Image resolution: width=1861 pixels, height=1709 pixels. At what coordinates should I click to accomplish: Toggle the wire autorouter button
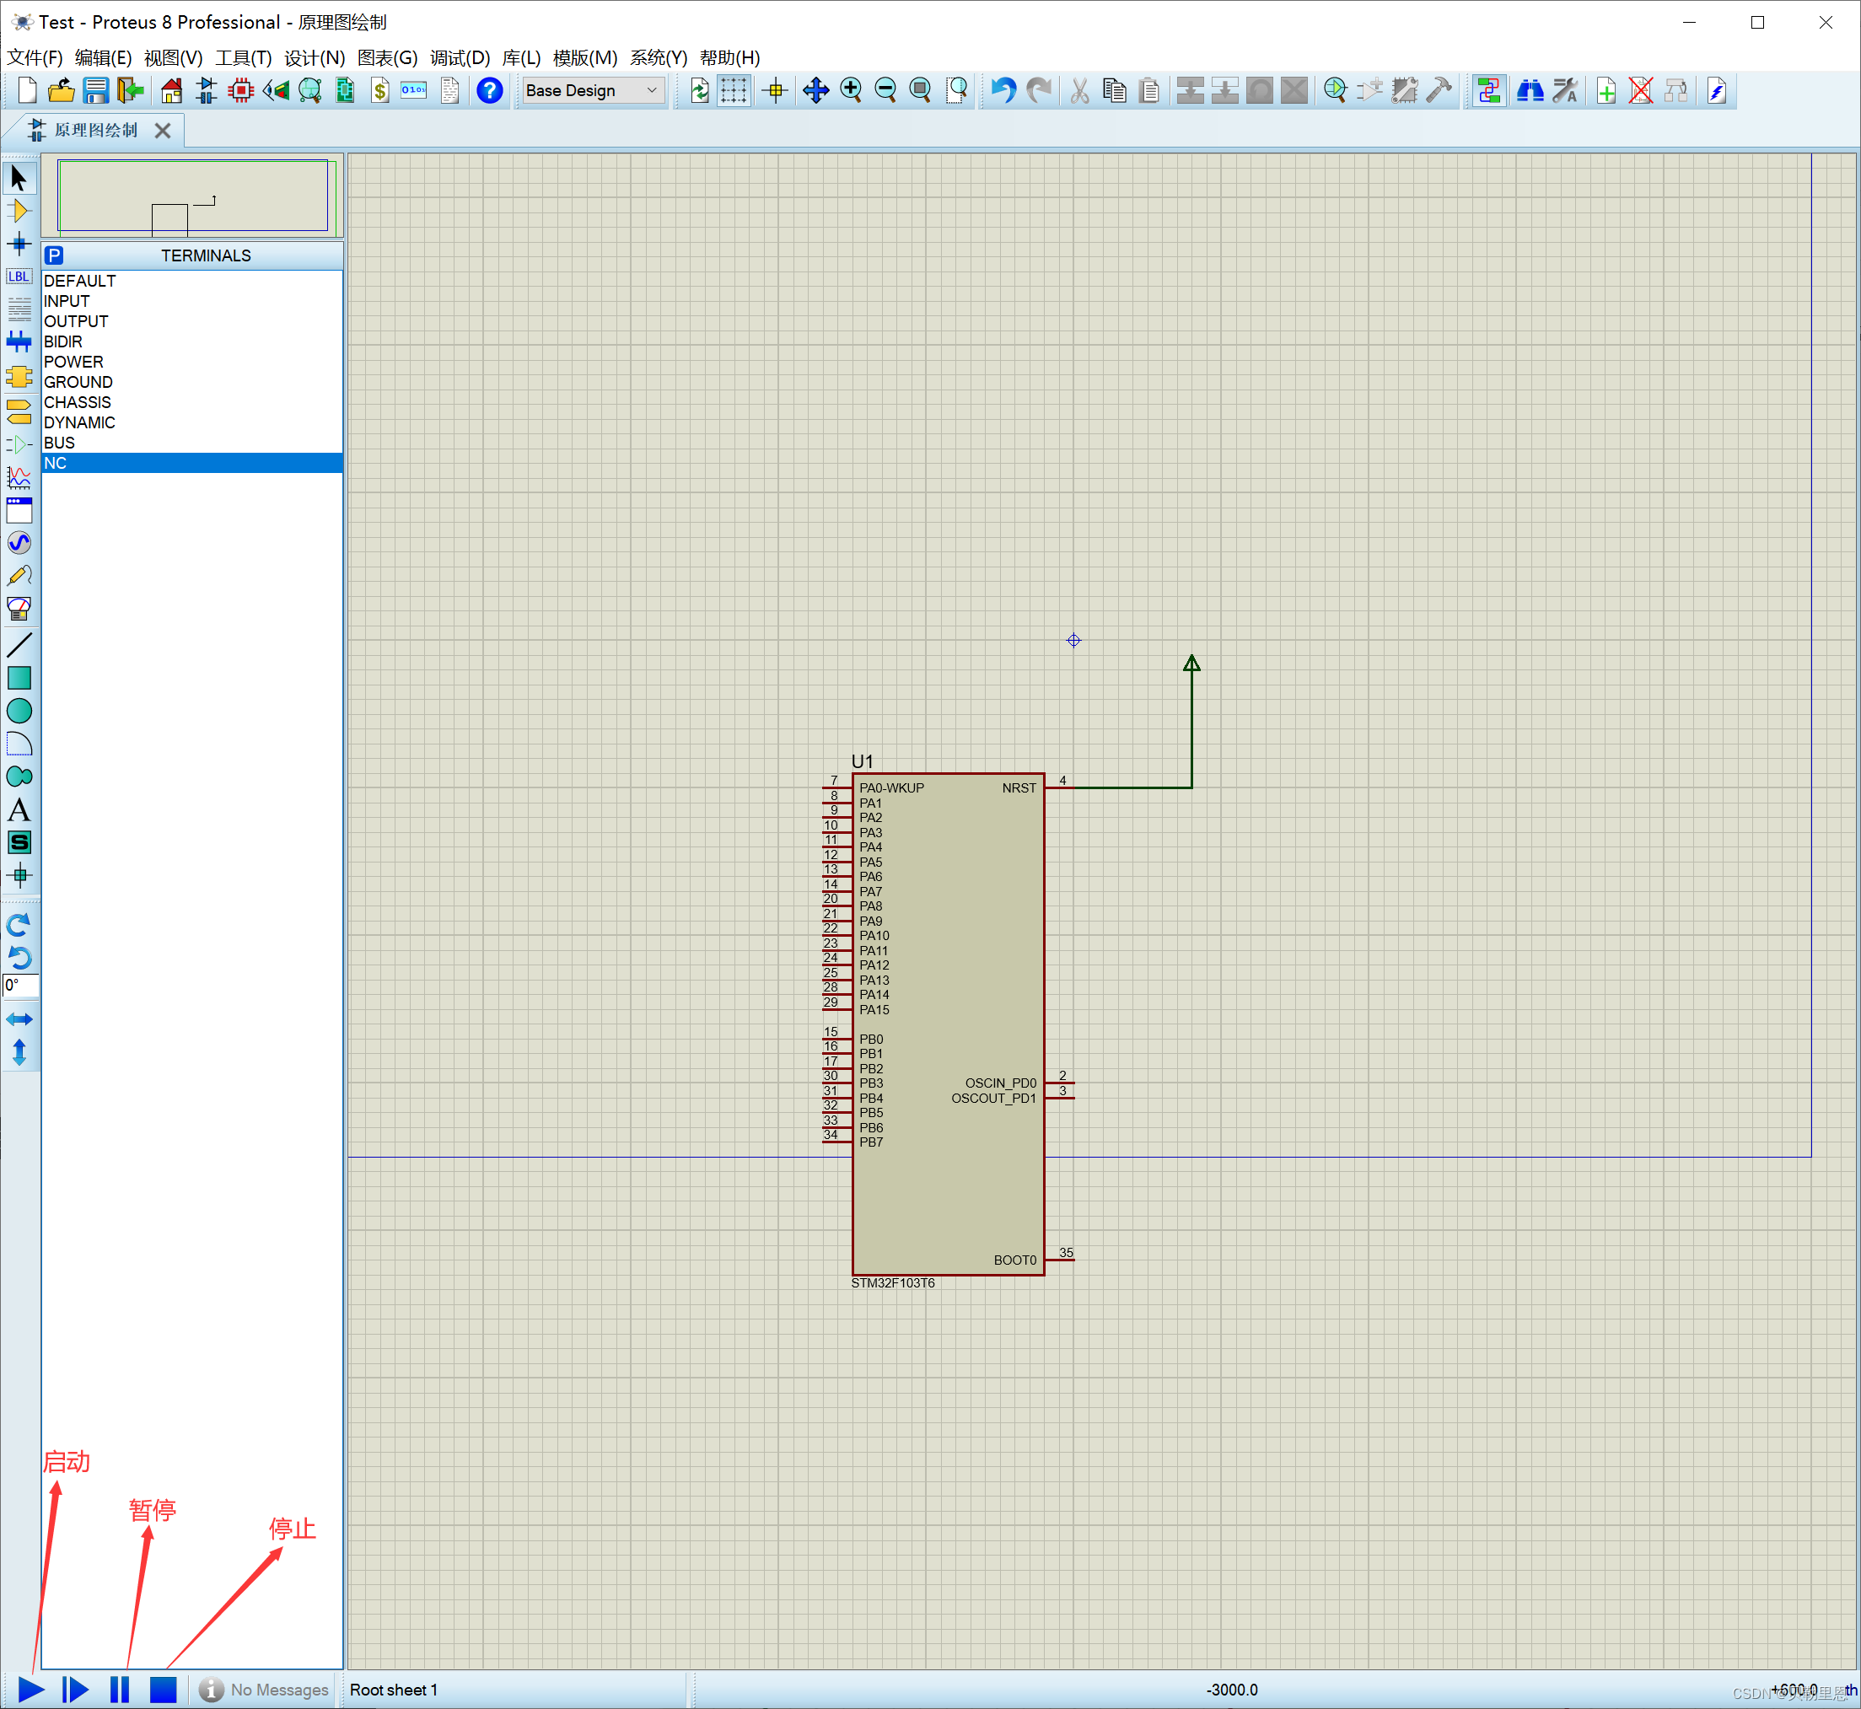pyautogui.click(x=1488, y=90)
